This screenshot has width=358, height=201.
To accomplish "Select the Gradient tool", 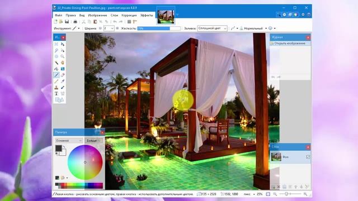I will (63, 69).
